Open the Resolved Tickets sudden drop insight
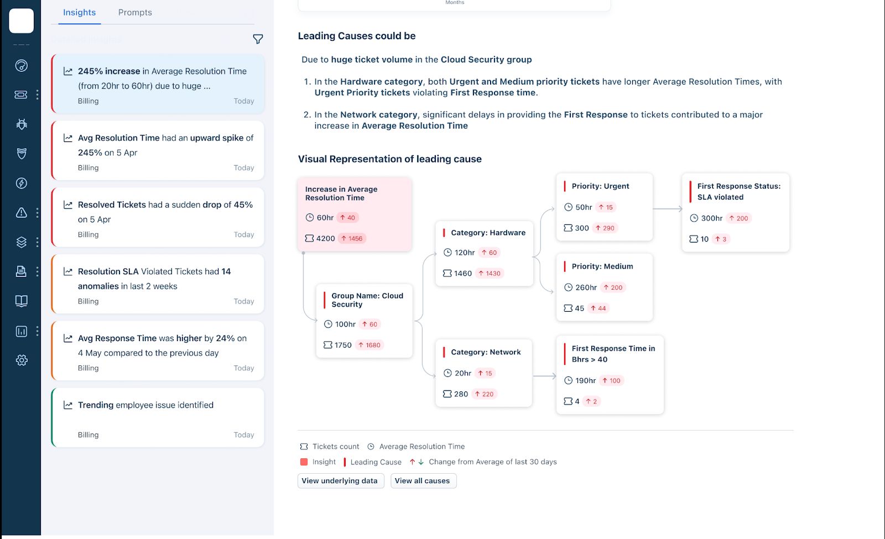The image size is (885, 539). coord(158,217)
